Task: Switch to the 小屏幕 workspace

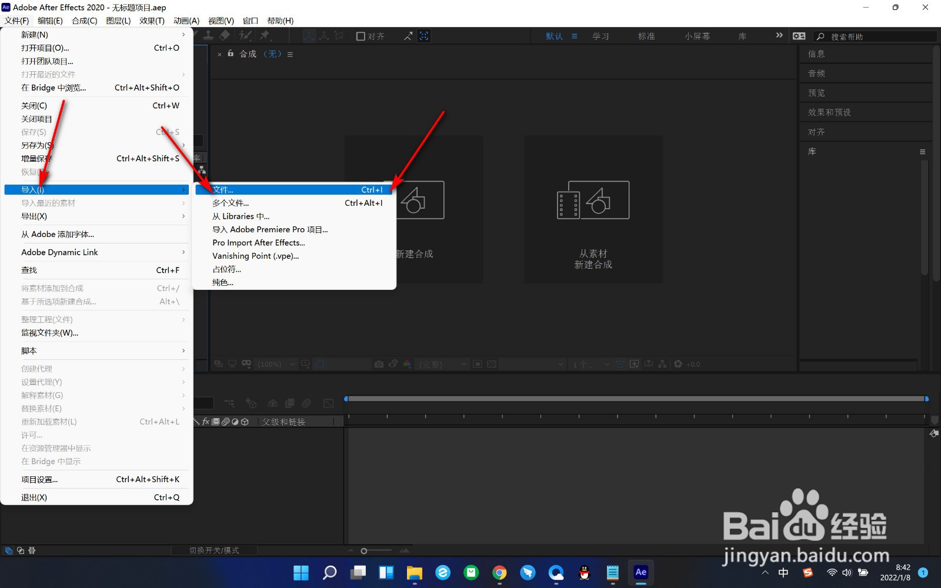Action: [x=697, y=36]
